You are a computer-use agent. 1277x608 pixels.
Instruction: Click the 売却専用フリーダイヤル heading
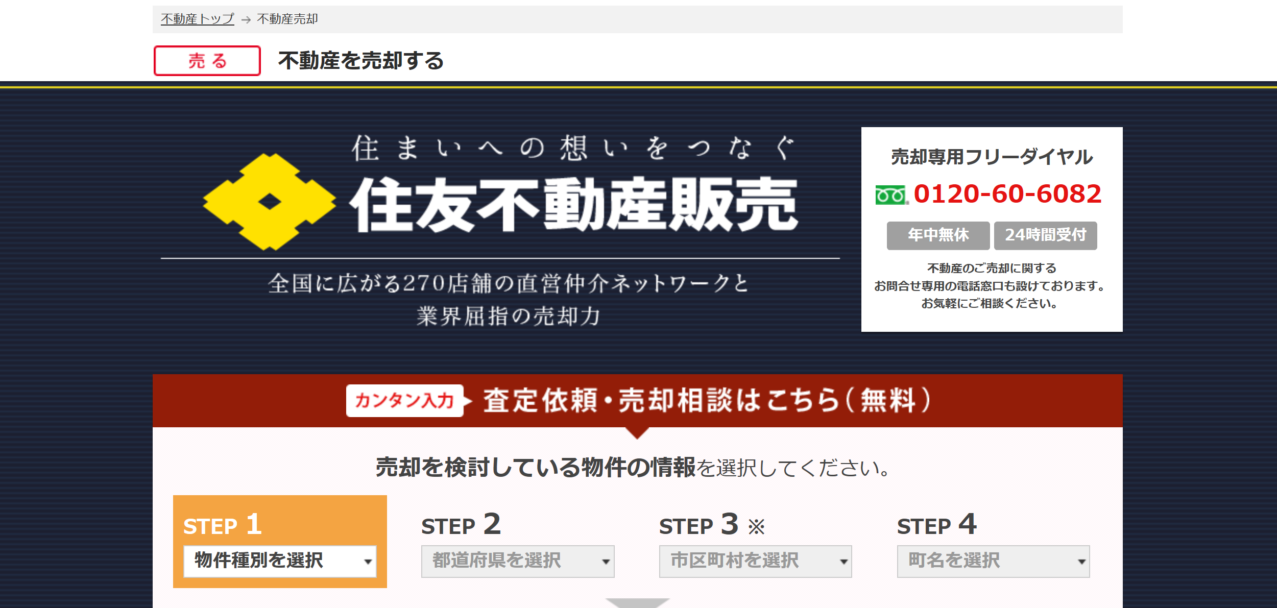click(x=992, y=157)
